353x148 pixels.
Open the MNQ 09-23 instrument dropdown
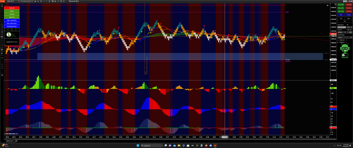(12, 1)
